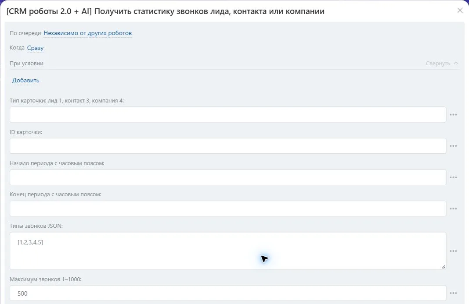Add a condition with the Добавить link

tap(26, 80)
